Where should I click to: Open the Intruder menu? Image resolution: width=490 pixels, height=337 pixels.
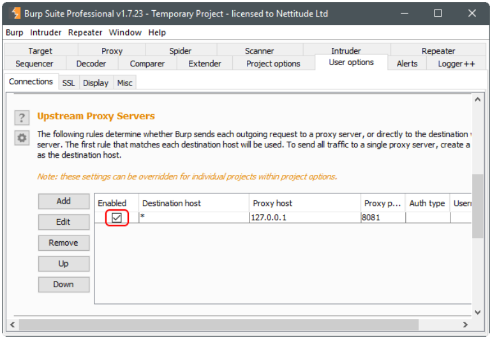click(46, 33)
